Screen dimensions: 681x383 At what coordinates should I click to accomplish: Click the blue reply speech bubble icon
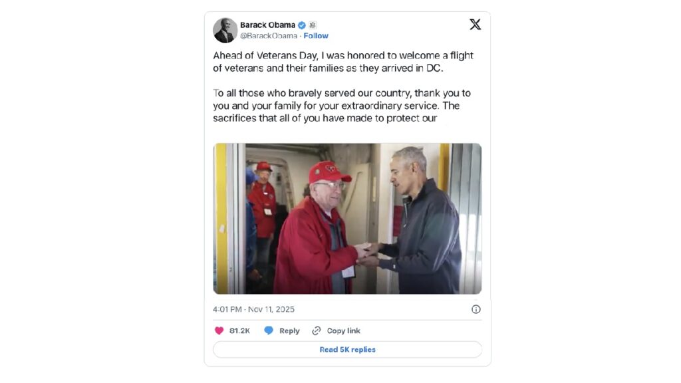tap(269, 331)
